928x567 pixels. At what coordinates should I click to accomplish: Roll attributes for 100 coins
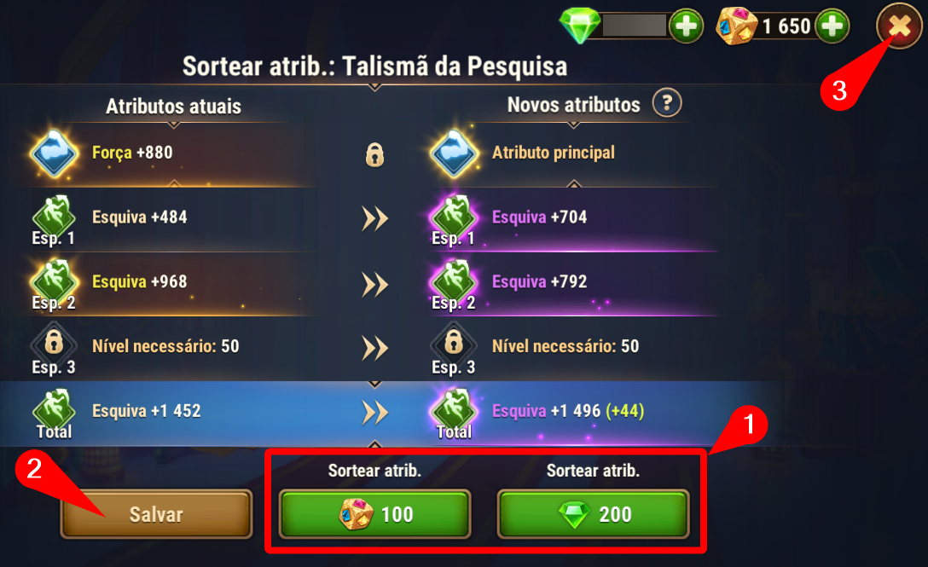tap(374, 514)
